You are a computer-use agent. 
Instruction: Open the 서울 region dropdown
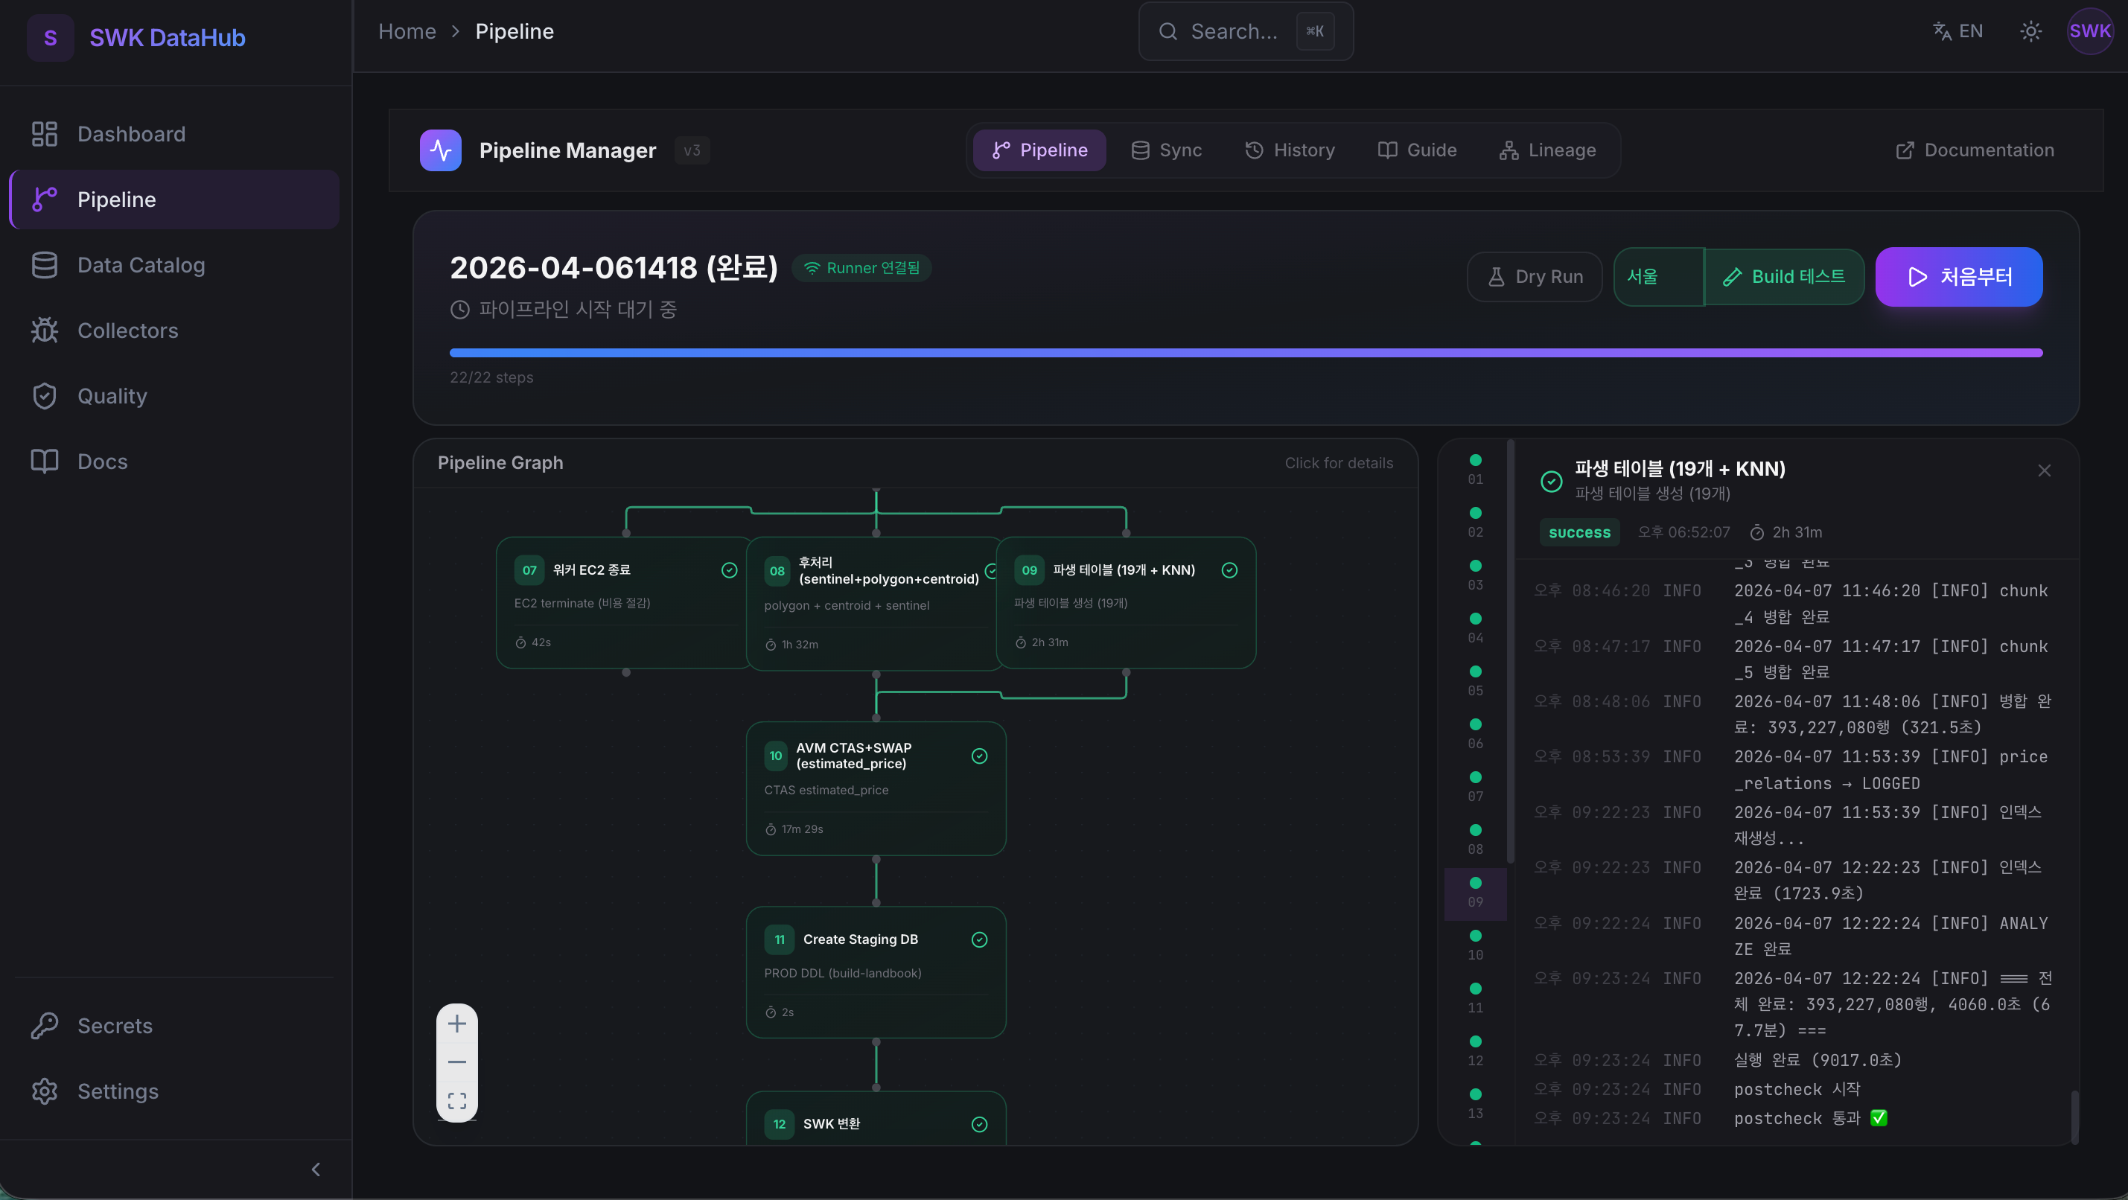[x=1659, y=277]
